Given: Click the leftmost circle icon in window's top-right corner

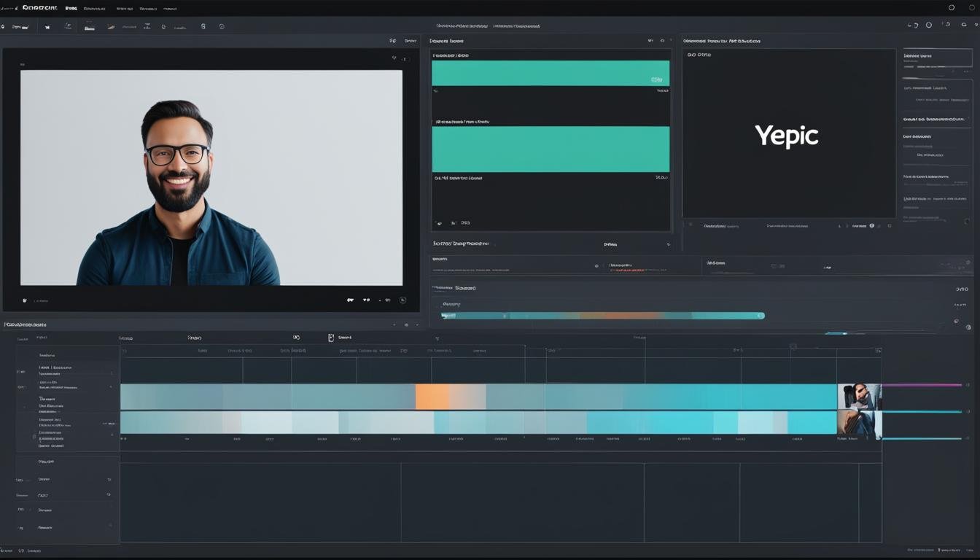Looking at the screenshot, I should [952, 8].
